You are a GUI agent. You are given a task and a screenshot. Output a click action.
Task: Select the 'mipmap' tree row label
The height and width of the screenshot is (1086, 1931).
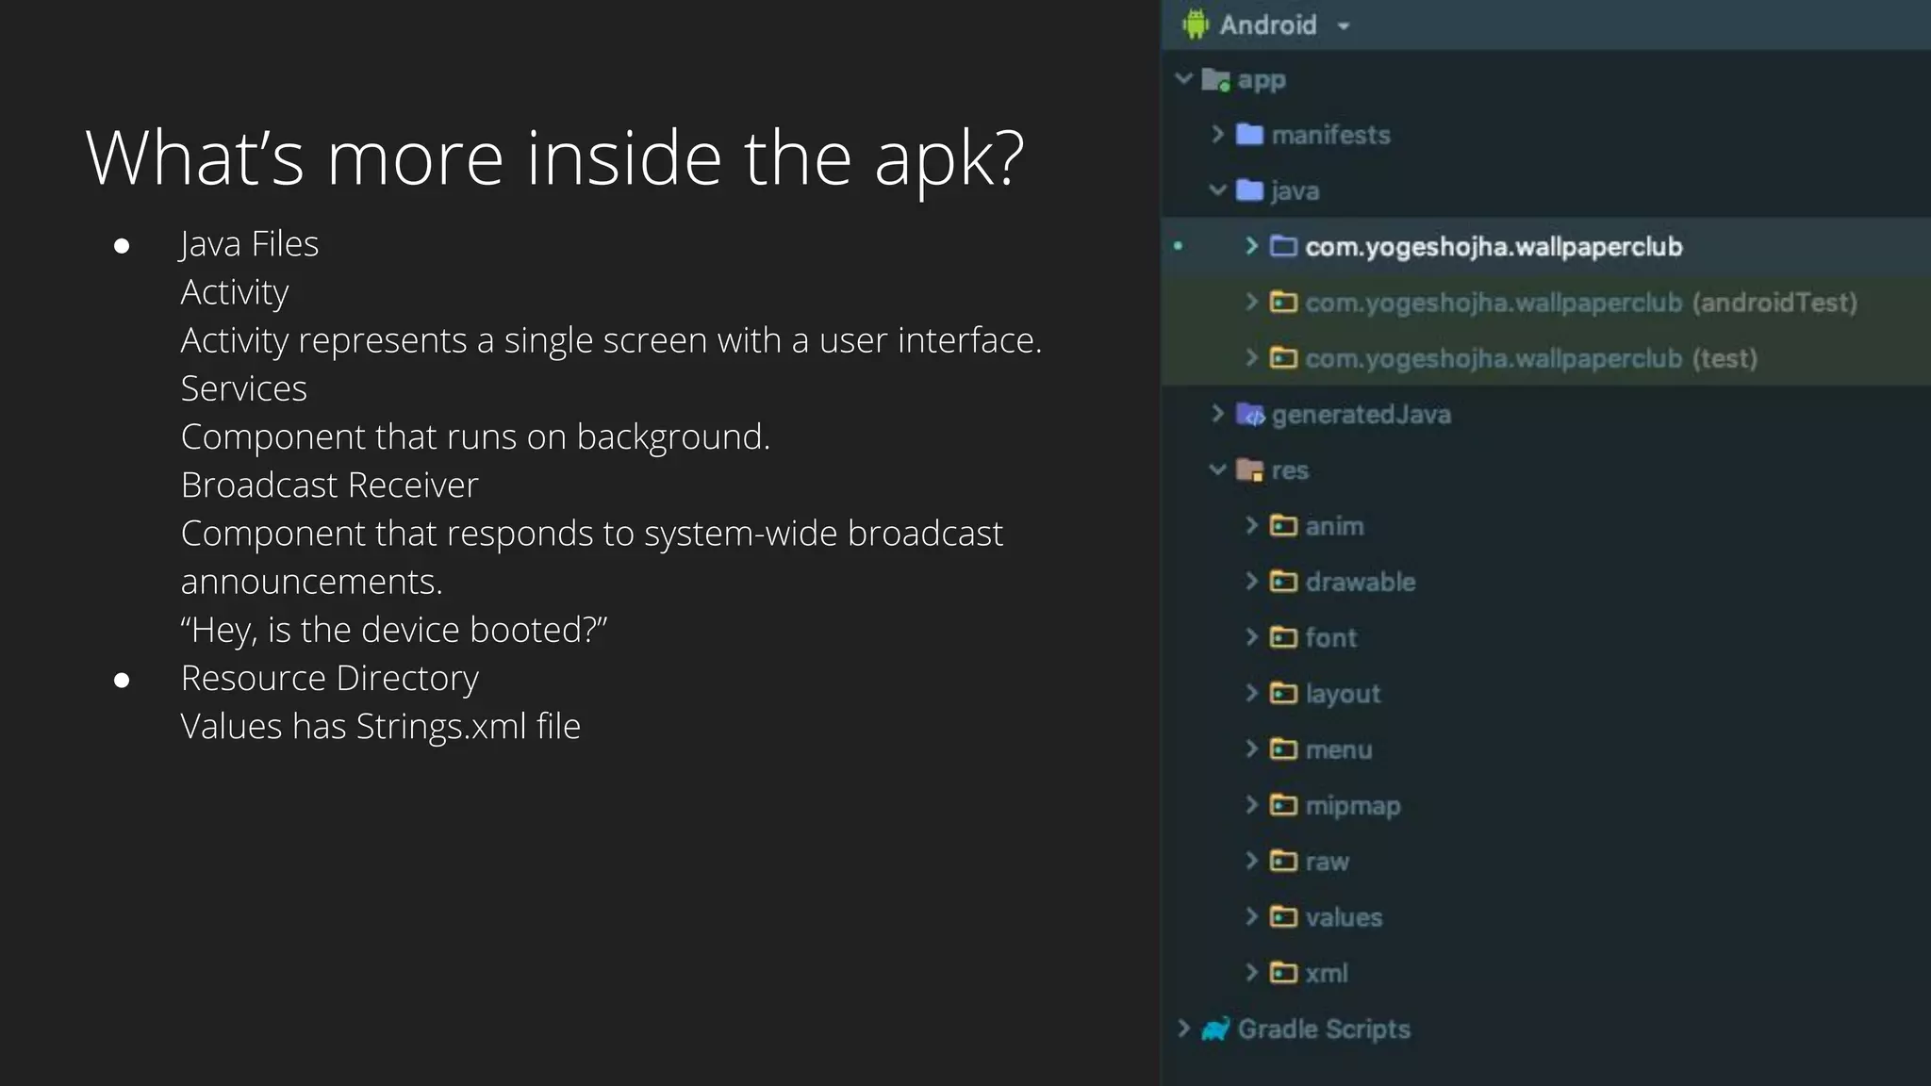point(1353,806)
